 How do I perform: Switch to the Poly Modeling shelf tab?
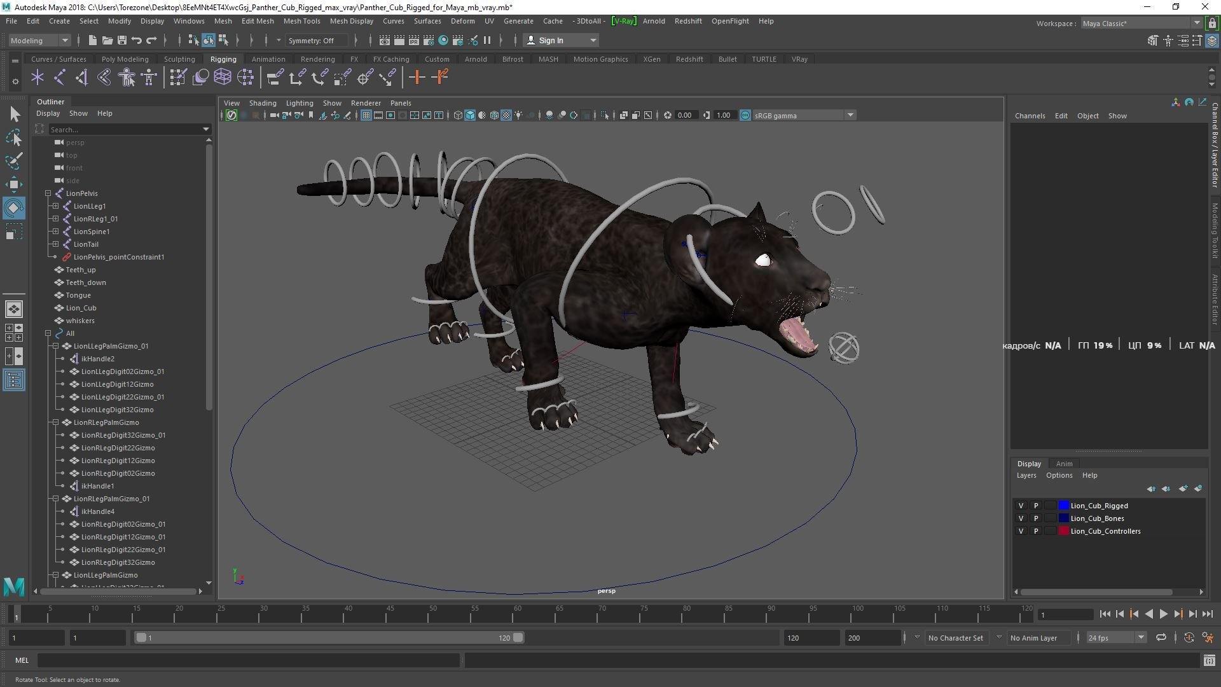(x=125, y=59)
